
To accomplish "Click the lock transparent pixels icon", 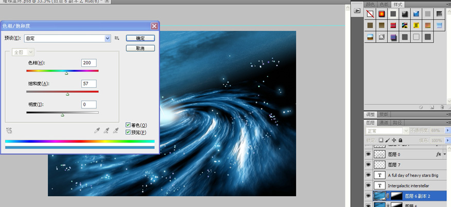I will [x=381, y=140].
